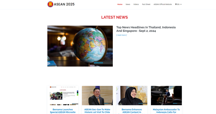Viewport: 216px width, 114px height.
Task: Open Bernama Enhances ASEAN Content headline
Action: [x=132, y=111]
